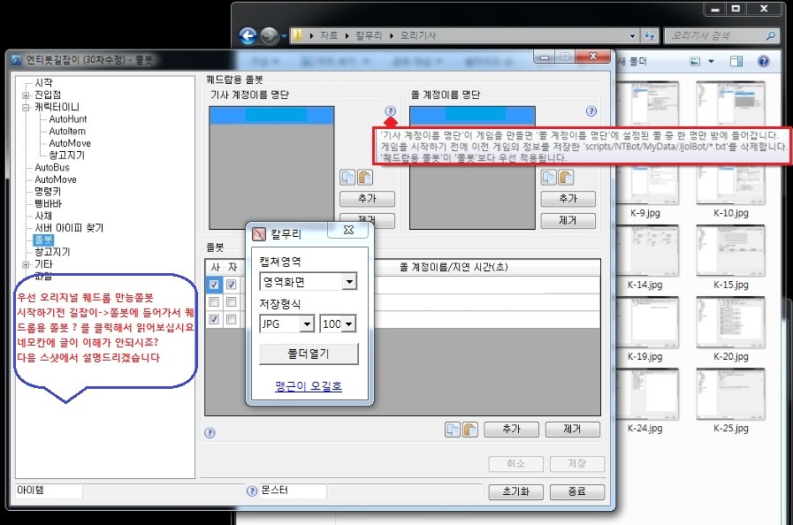Open the Explorer view options arrow
The image size is (793, 525).
click(x=711, y=61)
